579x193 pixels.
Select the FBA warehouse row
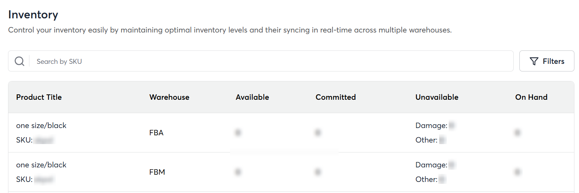pos(156,133)
